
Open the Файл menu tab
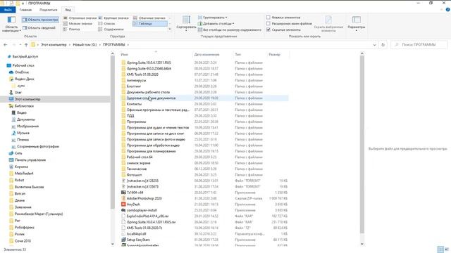pos(8,10)
